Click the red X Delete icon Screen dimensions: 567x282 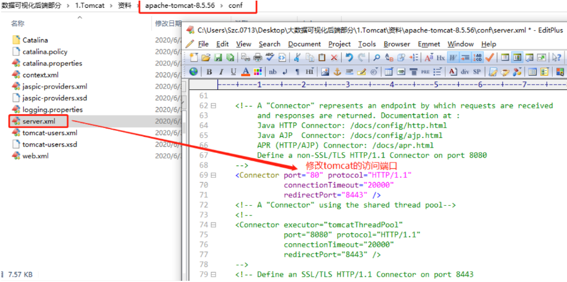(334, 57)
